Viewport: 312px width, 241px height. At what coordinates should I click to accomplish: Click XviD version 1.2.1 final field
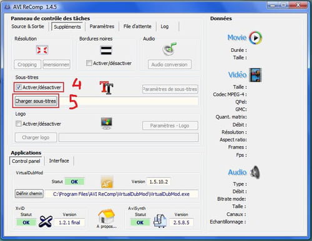click(x=69, y=223)
